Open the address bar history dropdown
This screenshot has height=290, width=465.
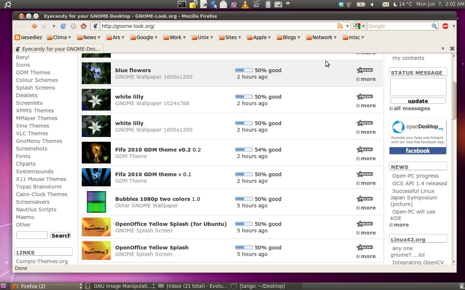(347, 26)
